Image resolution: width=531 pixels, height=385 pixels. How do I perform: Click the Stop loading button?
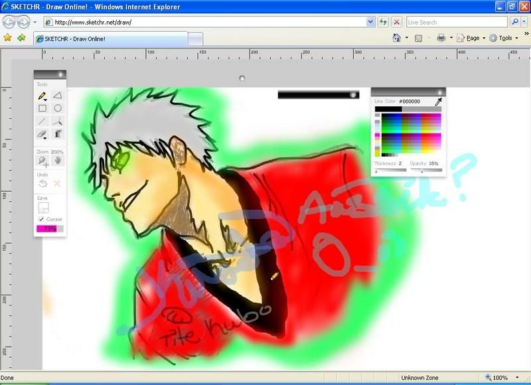(396, 23)
